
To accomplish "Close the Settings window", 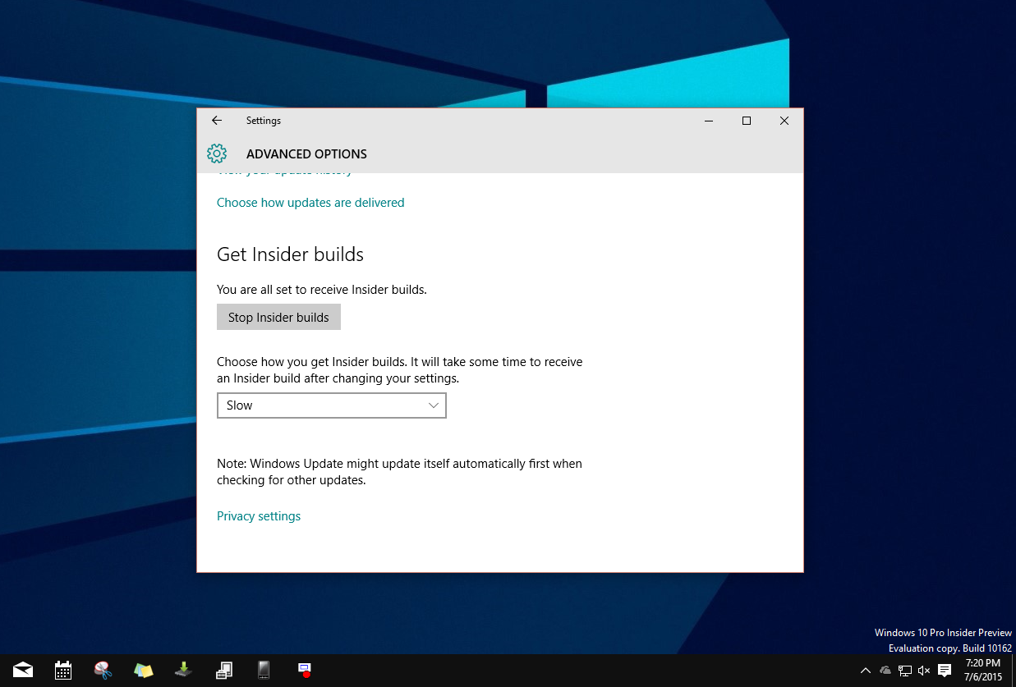I will click(x=784, y=121).
